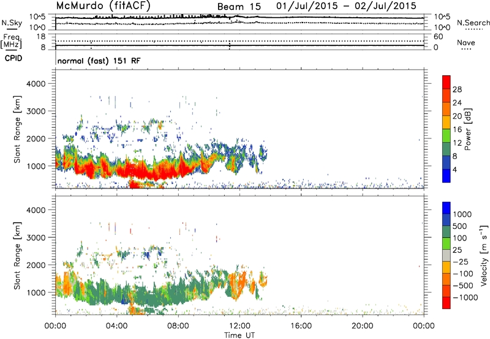This screenshot has width=490, height=339.
Task: Select the red bottom segment of the Velocity colorbar
Action: [x=447, y=303]
